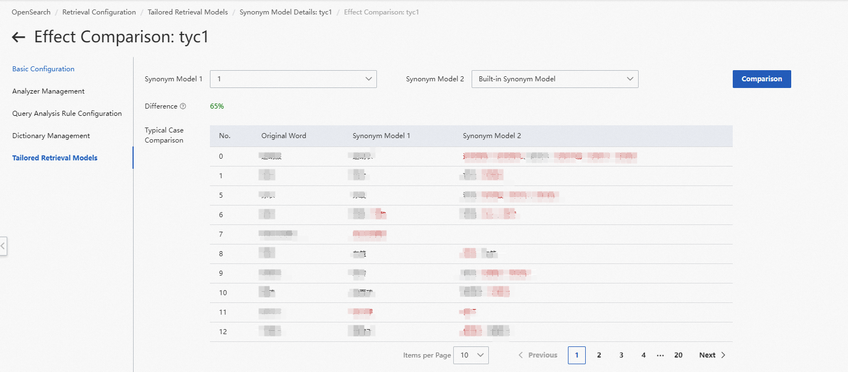
Task: Open the Synonym Model 2 dropdown
Action: click(555, 79)
